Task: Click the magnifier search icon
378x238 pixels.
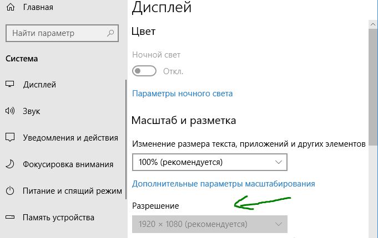Action: pyautogui.click(x=110, y=33)
